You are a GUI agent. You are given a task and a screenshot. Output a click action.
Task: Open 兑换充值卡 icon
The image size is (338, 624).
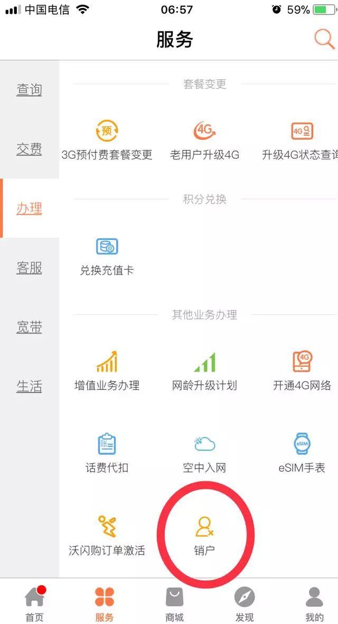point(107,246)
